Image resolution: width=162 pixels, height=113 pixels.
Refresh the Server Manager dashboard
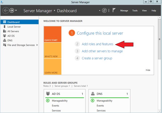(x=104, y=10)
